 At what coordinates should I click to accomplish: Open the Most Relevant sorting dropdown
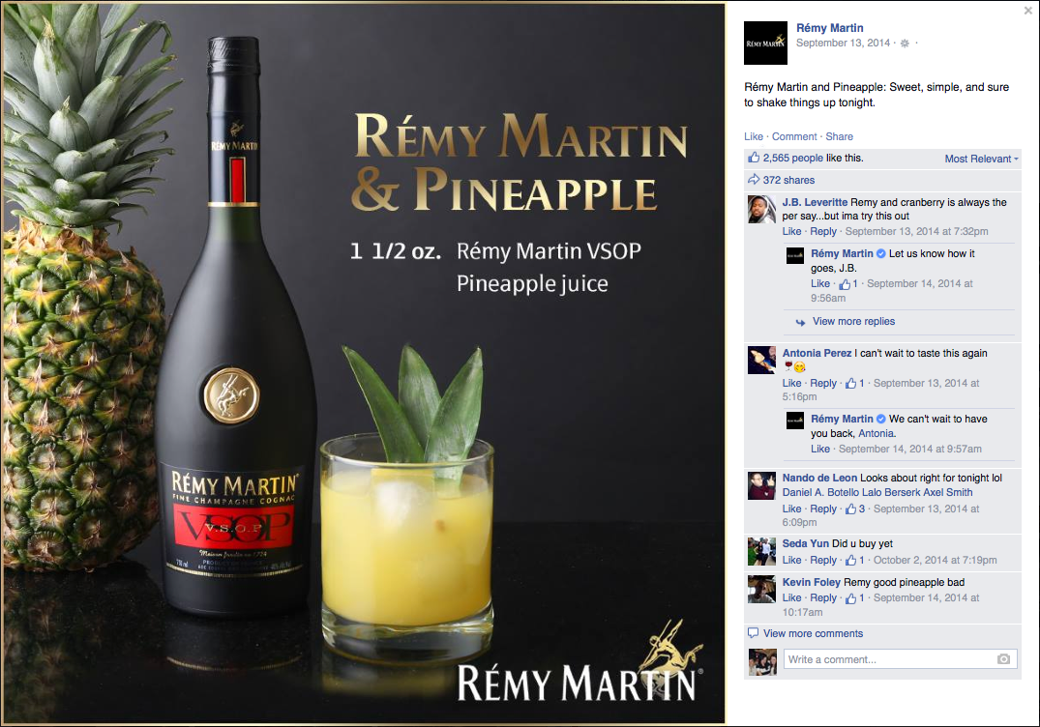point(981,159)
